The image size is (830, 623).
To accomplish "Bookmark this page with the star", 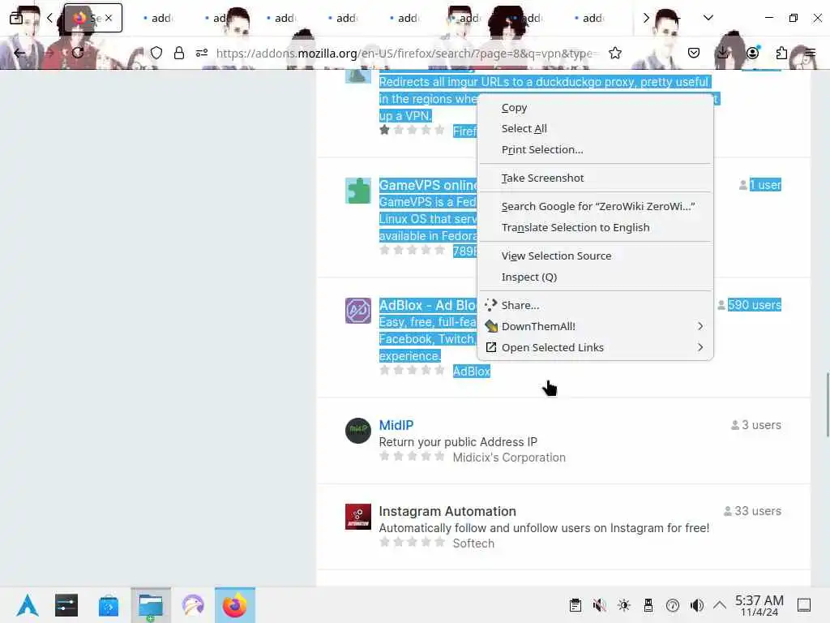I will point(615,53).
